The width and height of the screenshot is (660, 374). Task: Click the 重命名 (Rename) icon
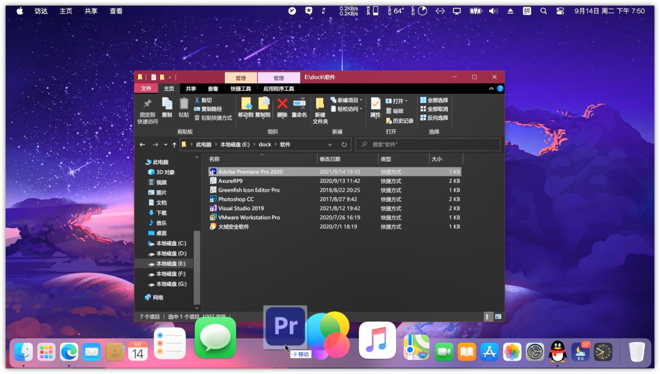tap(298, 102)
